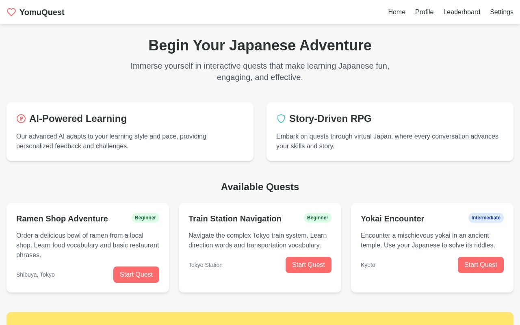Image resolution: width=520 pixels, height=325 pixels.
Task: Click the Intermediate badge on Yokai Encounter
Action: coord(486,218)
